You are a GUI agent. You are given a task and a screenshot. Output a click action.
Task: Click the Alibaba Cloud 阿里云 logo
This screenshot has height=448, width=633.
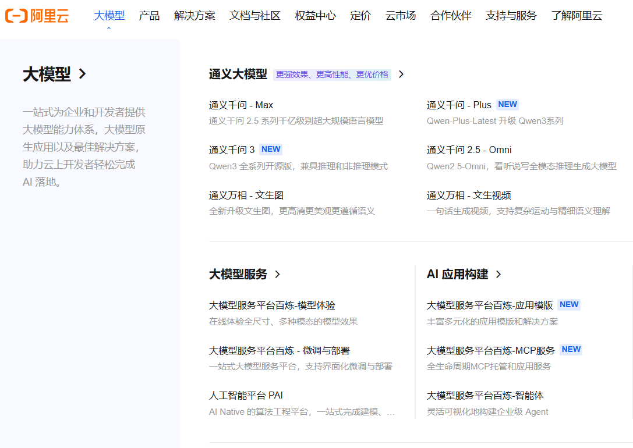click(37, 16)
